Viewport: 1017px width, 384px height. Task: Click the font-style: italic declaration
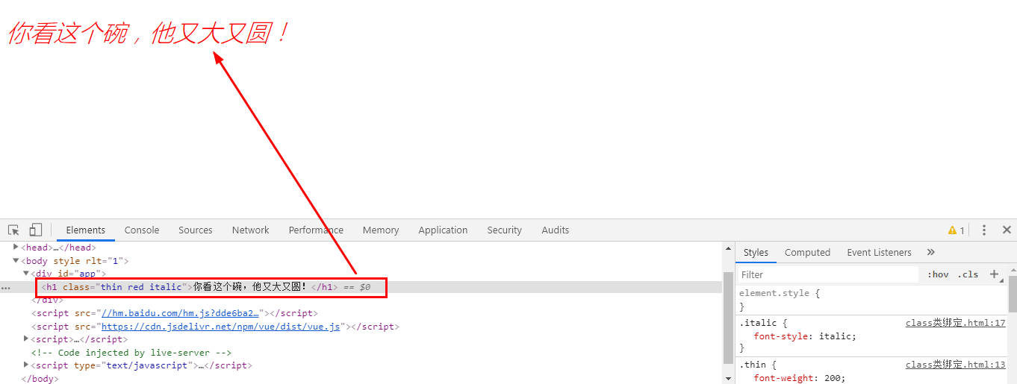click(805, 336)
